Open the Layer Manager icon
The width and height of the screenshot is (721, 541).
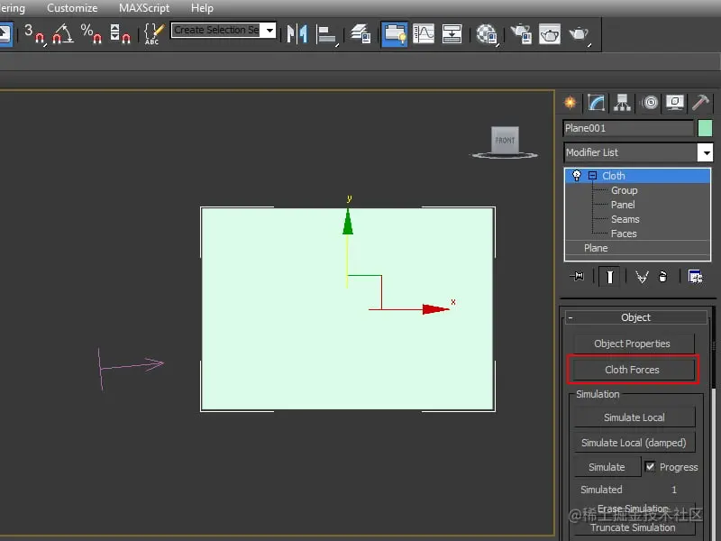point(361,34)
